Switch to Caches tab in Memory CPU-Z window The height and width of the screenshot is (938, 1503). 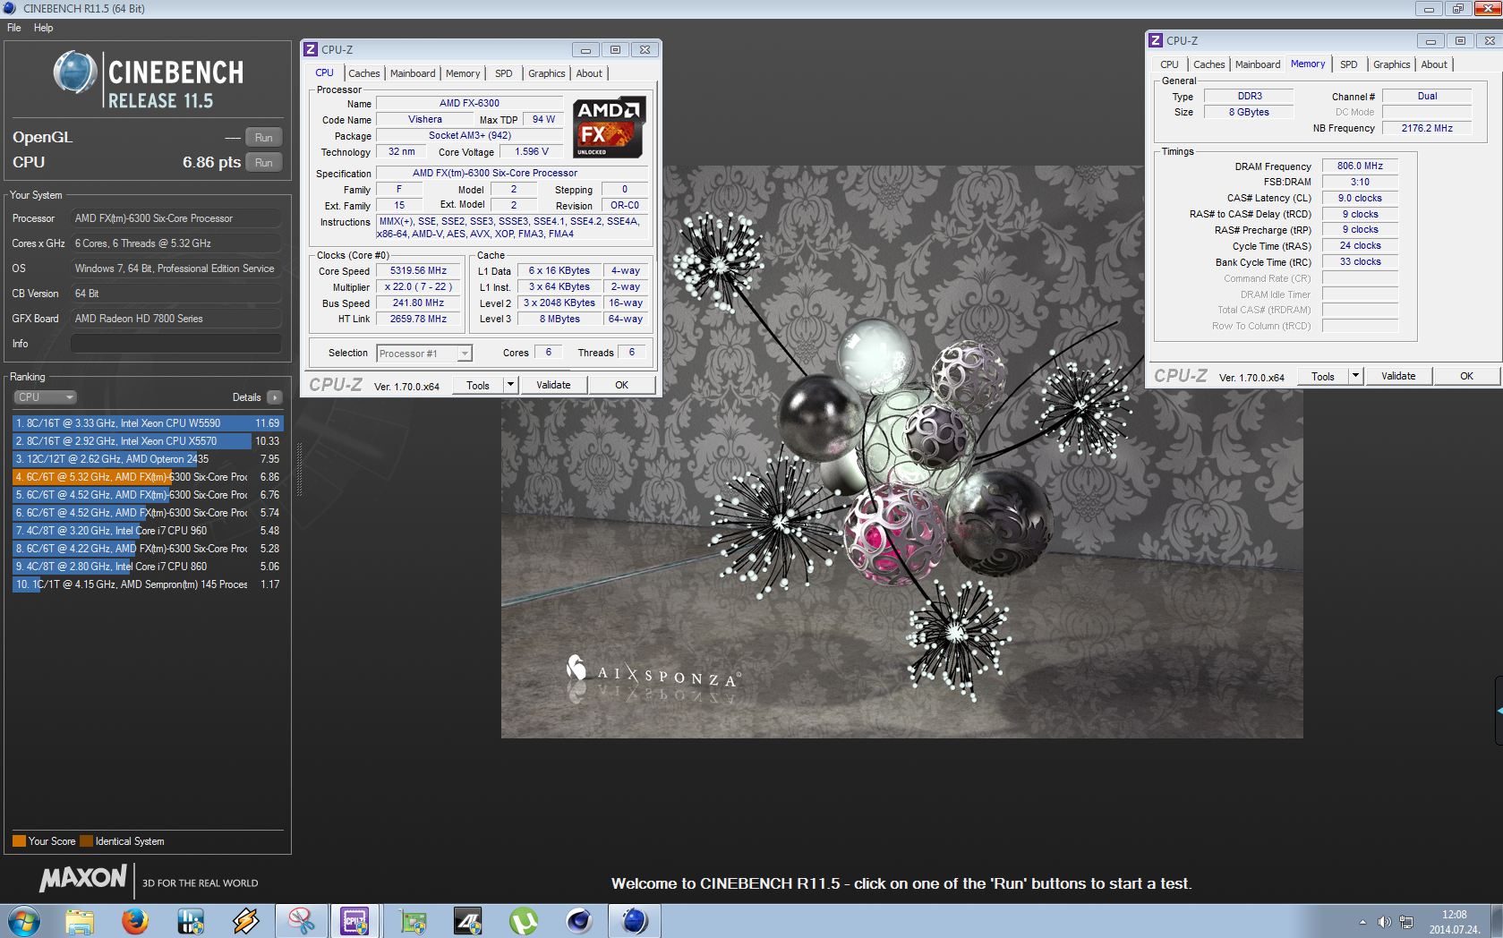1208,64
